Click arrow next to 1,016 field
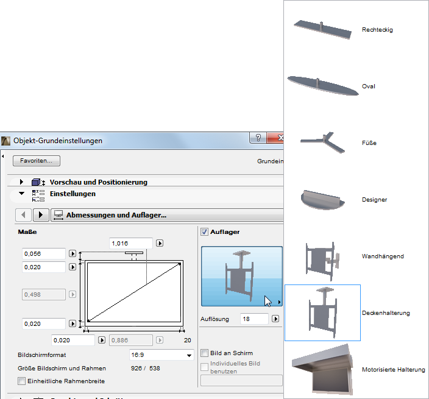This screenshot has height=399, width=429. tap(160, 243)
